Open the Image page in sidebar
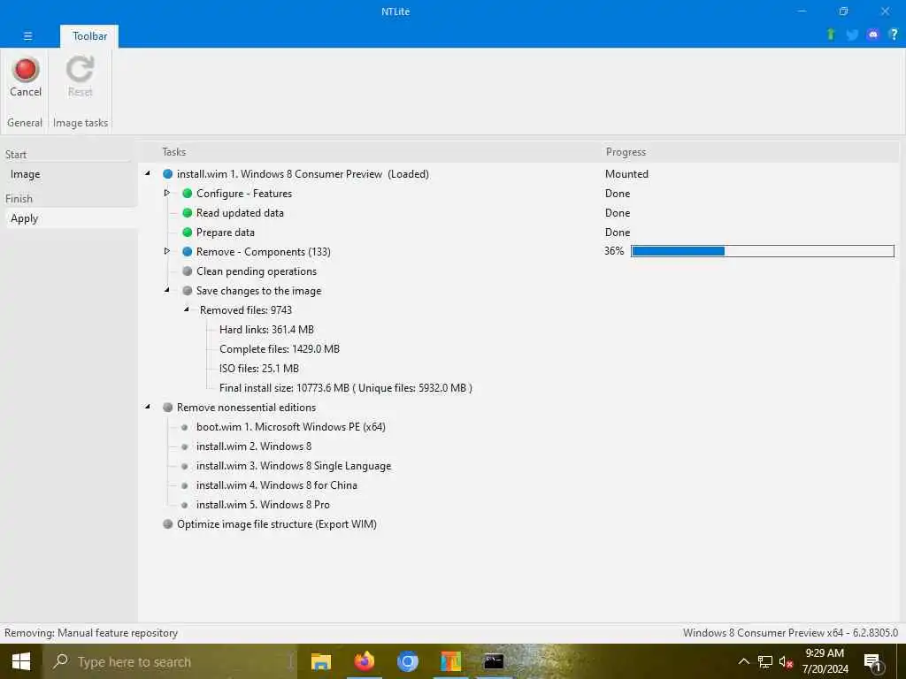The height and width of the screenshot is (679, 906). [x=26, y=174]
